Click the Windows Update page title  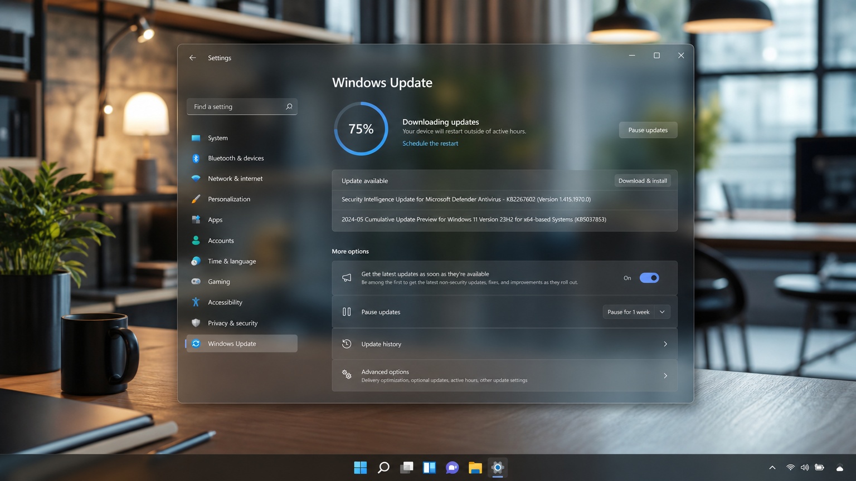tap(382, 83)
